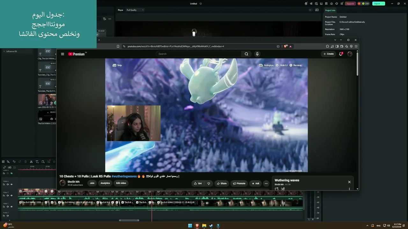The image size is (408, 229).
Task: Shuffle the Wuthering waves playlist
Action: [283, 189]
